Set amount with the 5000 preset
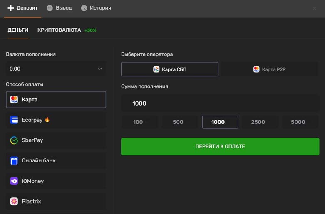Screen dimensions: 325x214 point(298,122)
